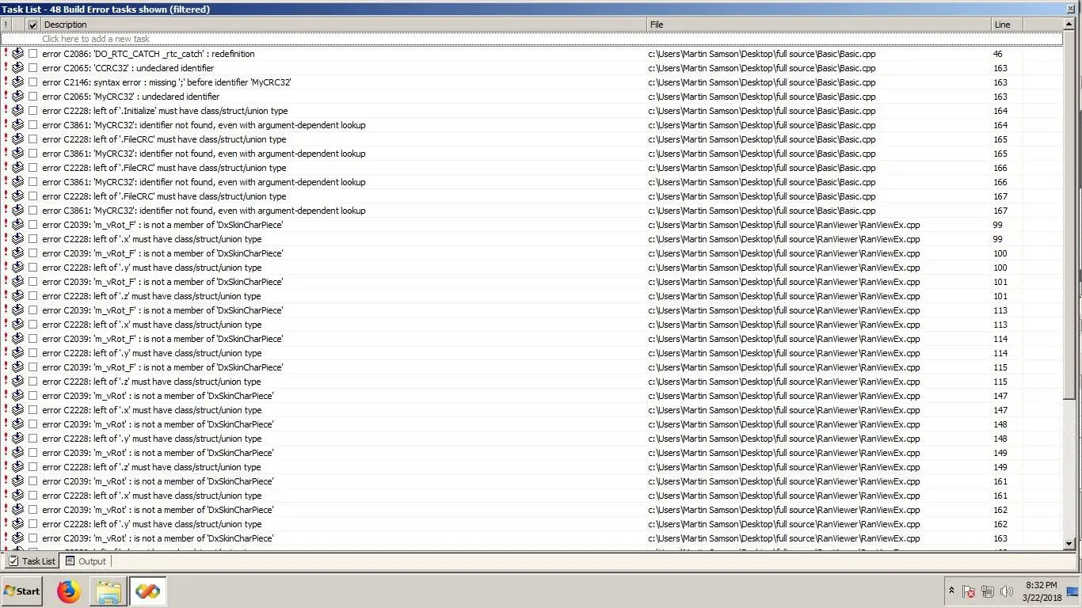The image size is (1082, 608).
Task: Click build error icon for C2086 redefinition row
Action: pyautogui.click(x=17, y=54)
